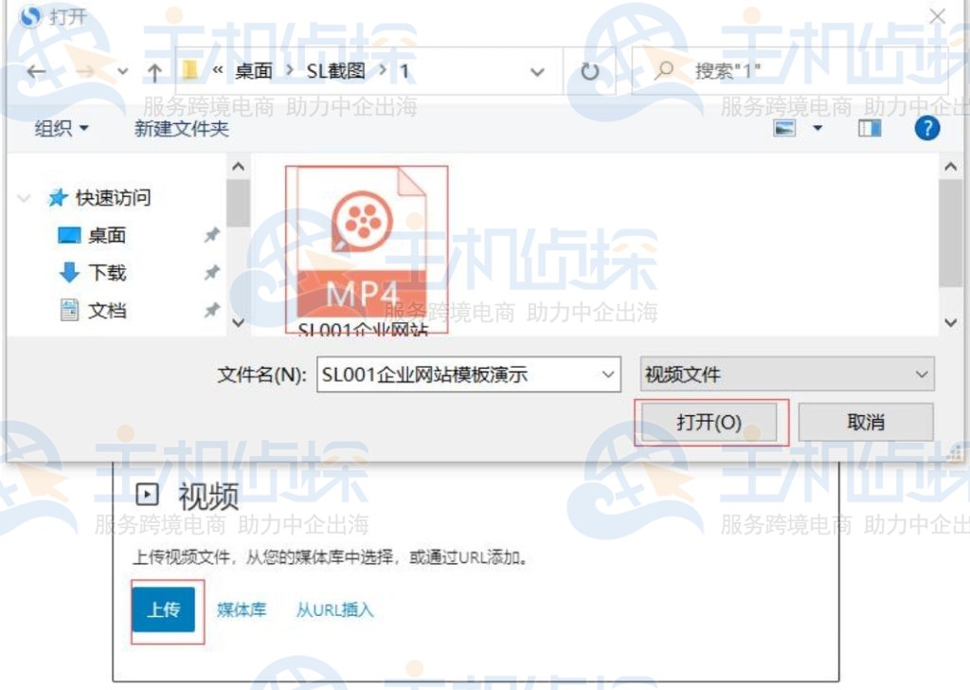Click the Insert from URL (从URL插入) link

[334, 609]
